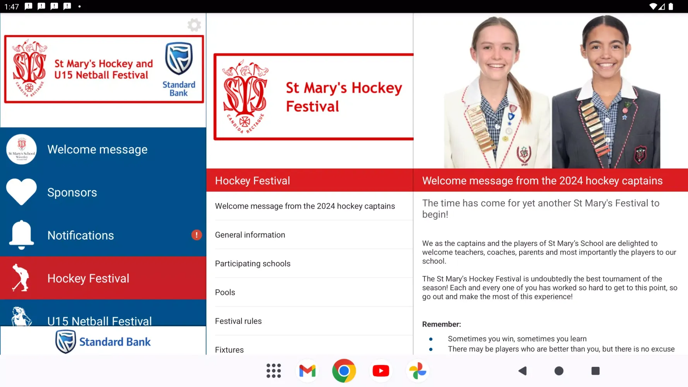Tap the Standard Bank footer banner

103,341
